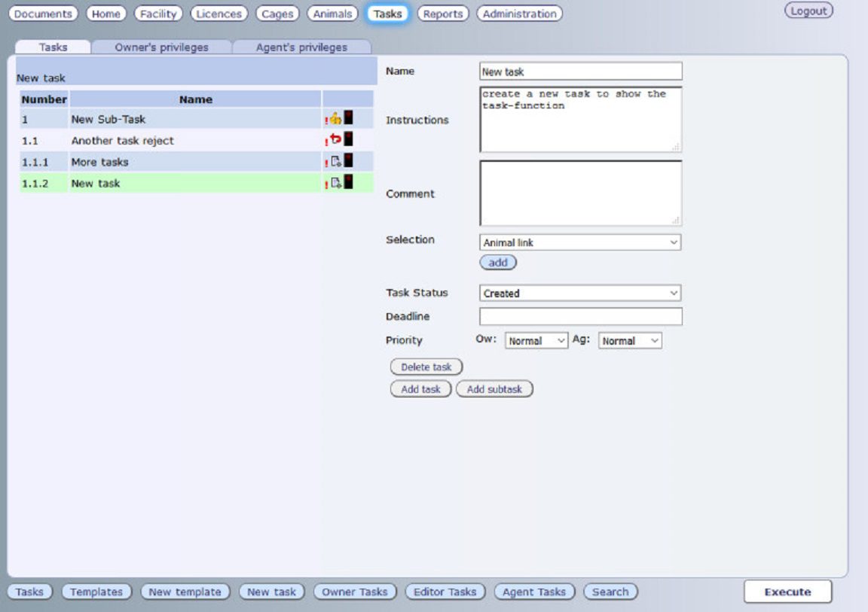Viewport: 868px width, 612px height.
Task: Open the Cages section
Action: [x=277, y=14]
